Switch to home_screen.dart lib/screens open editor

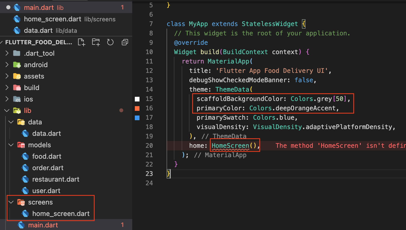(66, 19)
